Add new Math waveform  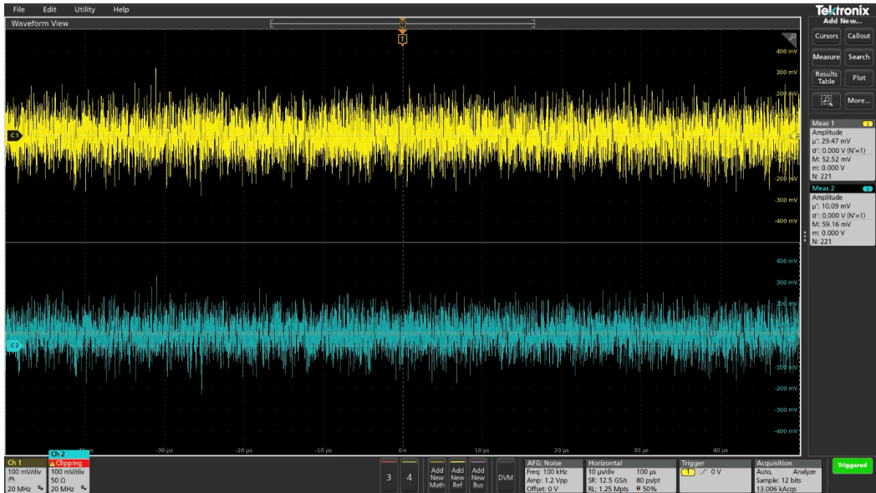pyautogui.click(x=437, y=476)
